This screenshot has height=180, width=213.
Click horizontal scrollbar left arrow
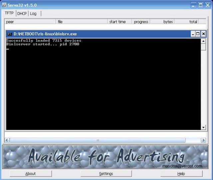[x=7, y=140]
